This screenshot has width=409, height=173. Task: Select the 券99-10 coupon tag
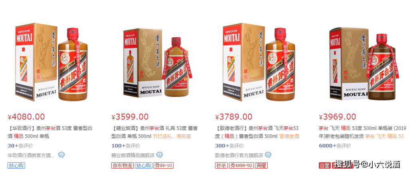tap(163, 165)
